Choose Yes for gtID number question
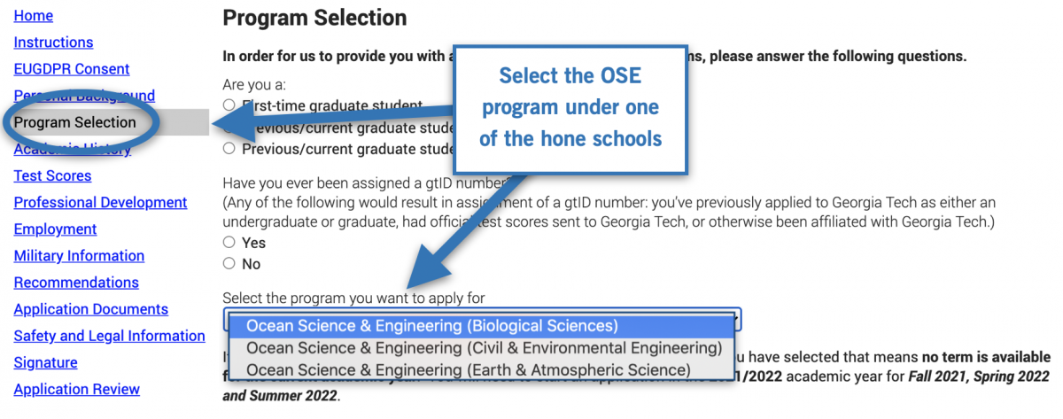 click(x=229, y=242)
